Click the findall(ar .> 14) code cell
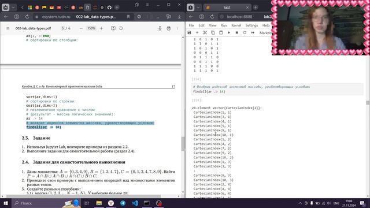The image size is (370, 208). pyautogui.click(x=277, y=90)
